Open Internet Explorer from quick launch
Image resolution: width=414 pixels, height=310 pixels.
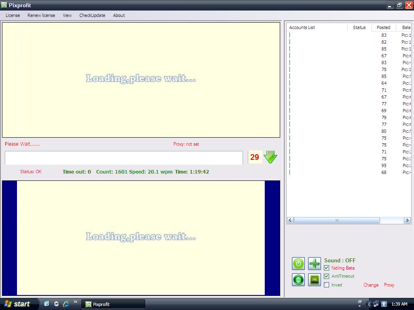pos(66,304)
